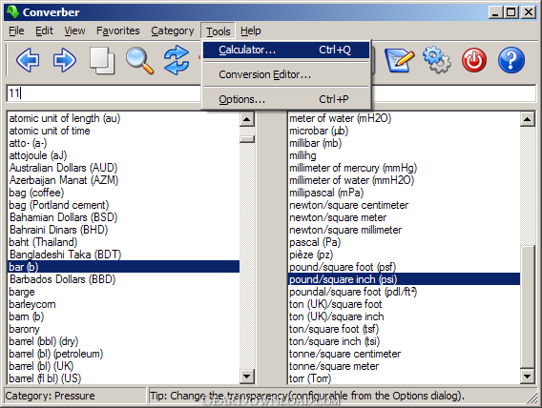542x408 pixels.
Task: Select bag (Portland cement) unit
Action: [59, 205]
